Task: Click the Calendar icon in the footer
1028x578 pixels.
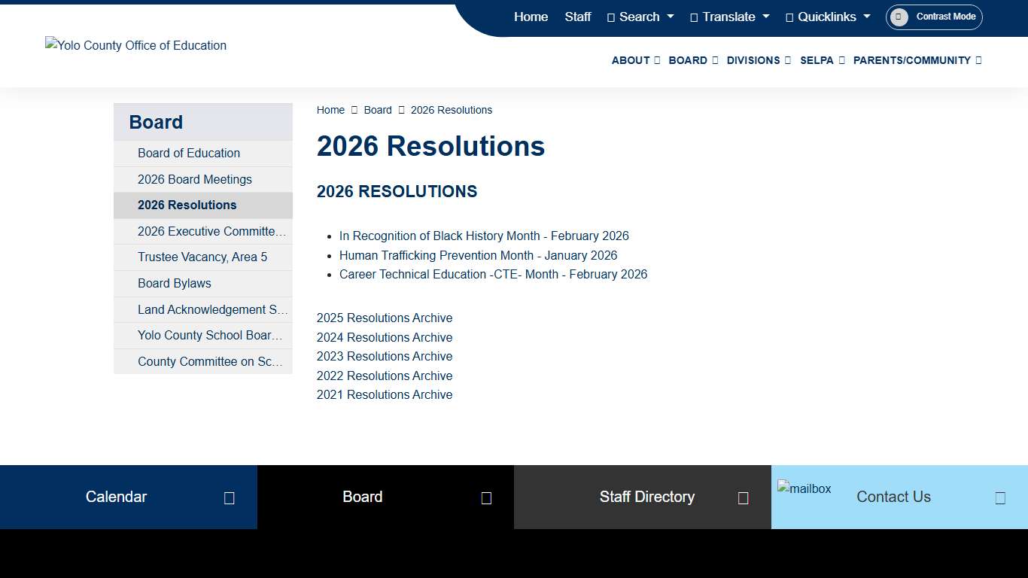Action: [229, 497]
